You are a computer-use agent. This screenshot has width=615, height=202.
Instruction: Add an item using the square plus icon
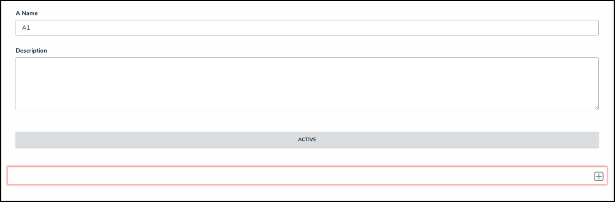click(599, 177)
